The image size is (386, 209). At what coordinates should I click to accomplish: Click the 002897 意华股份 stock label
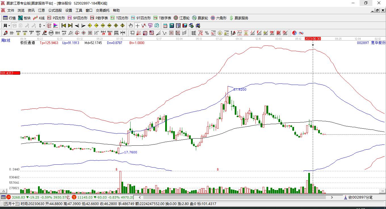point(371,43)
